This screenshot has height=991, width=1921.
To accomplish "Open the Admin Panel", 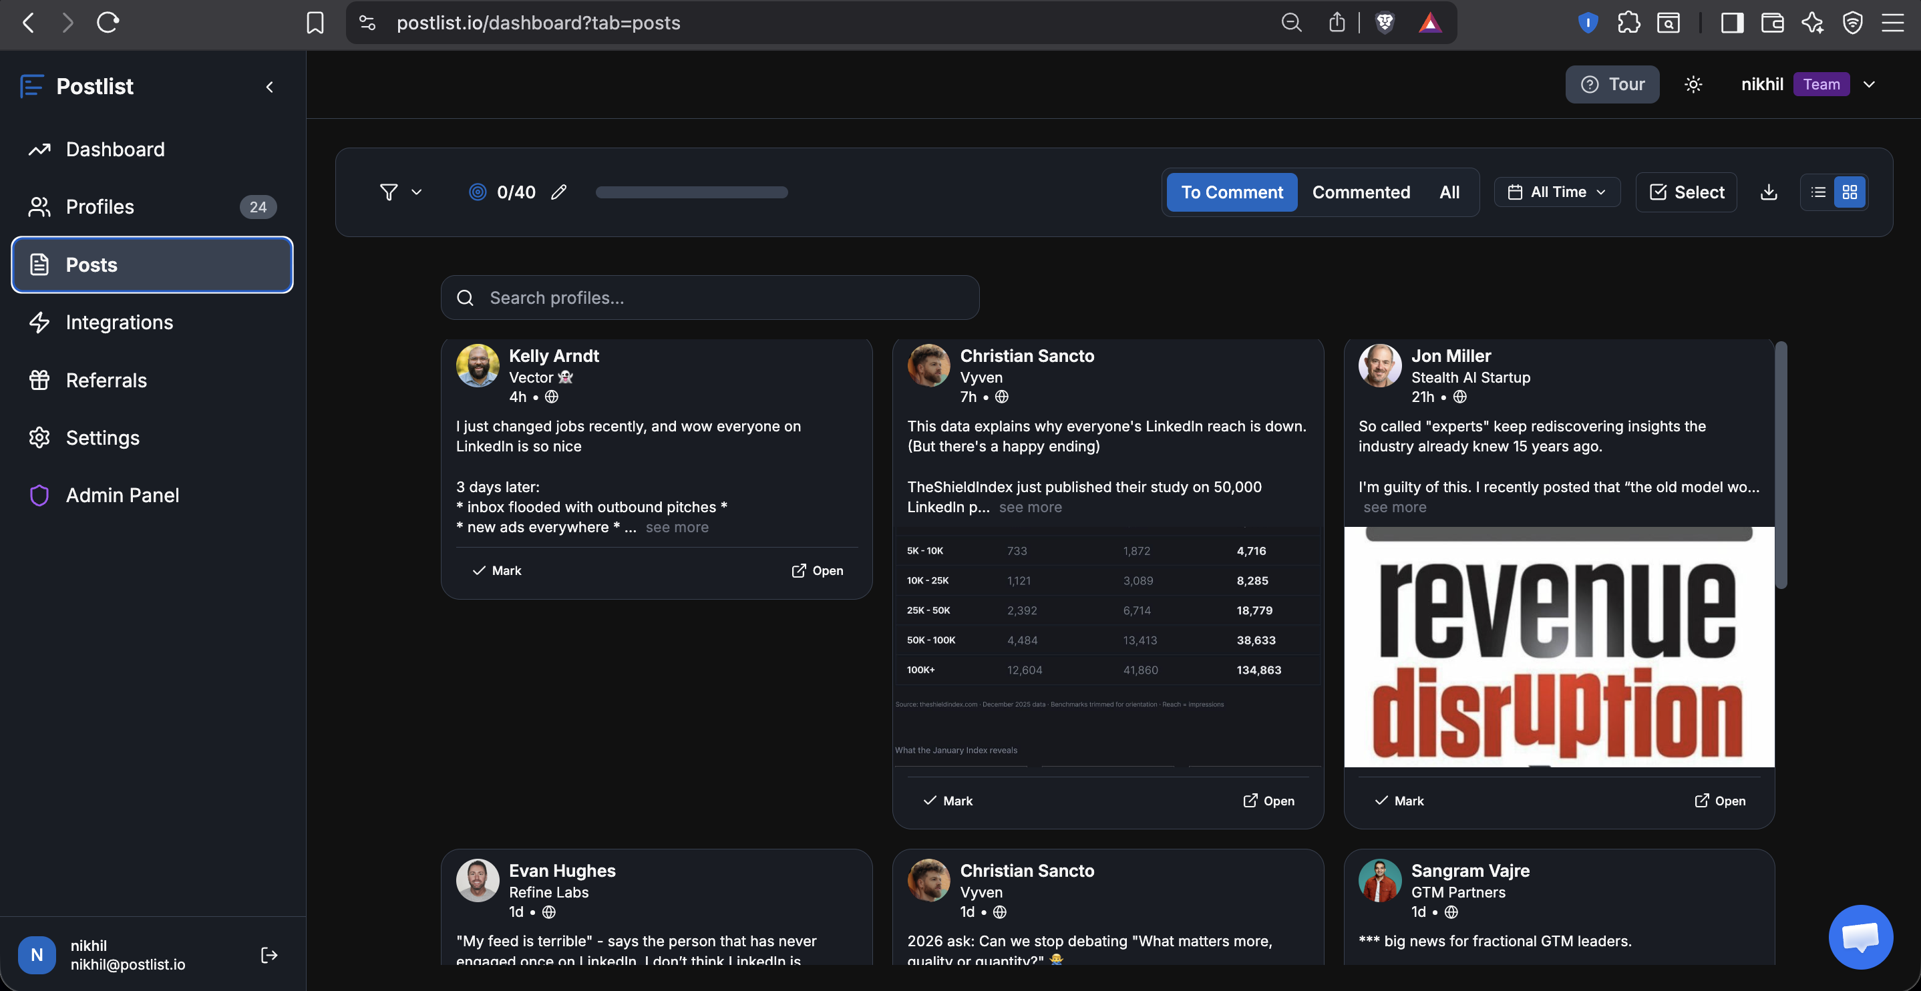I will [x=122, y=494].
